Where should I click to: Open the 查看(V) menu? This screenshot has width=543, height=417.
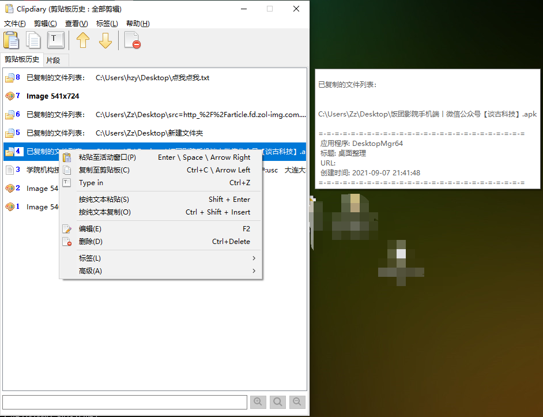click(x=76, y=24)
